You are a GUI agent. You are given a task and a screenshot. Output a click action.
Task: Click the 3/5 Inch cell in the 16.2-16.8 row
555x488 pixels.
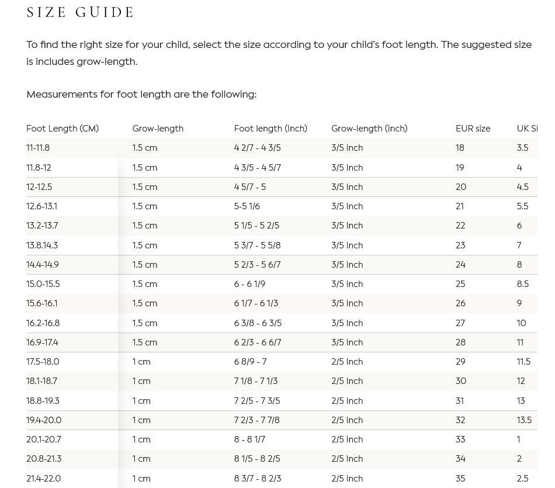pyautogui.click(x=347, y=323)
